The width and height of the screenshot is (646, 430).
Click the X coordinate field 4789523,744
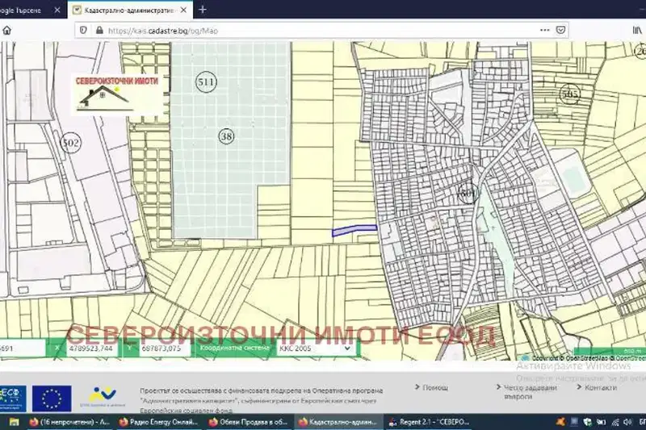point(91,349)
